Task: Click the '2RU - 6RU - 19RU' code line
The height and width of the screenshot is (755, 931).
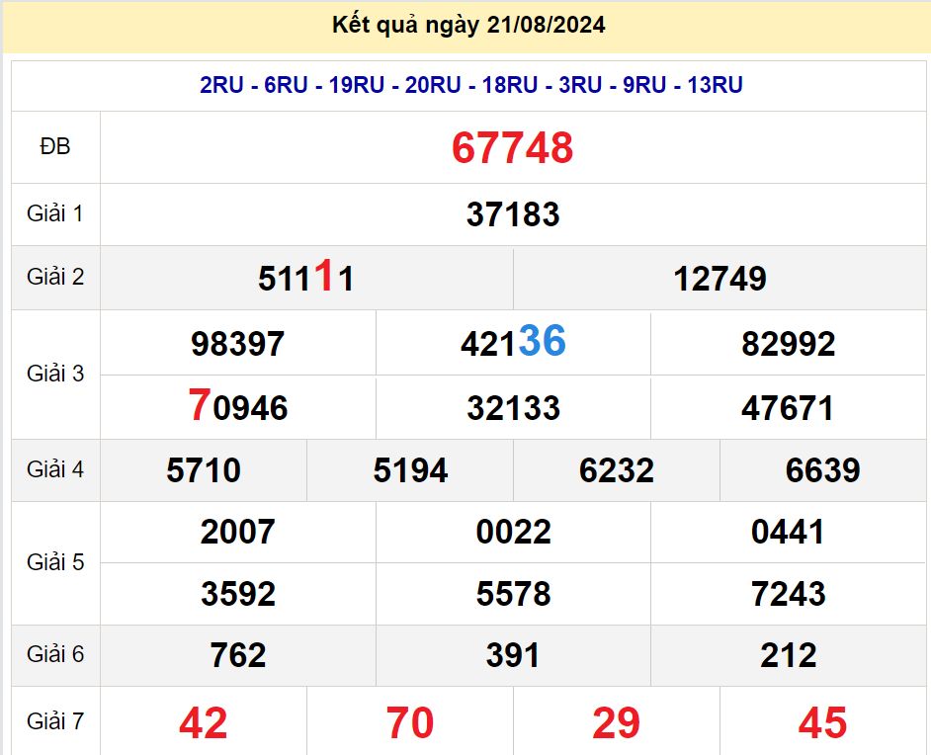Action: pyautogui.click(x=470, y=85)
